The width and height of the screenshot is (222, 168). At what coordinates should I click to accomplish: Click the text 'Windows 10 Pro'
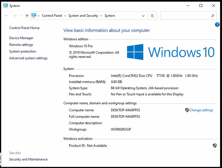81,46
